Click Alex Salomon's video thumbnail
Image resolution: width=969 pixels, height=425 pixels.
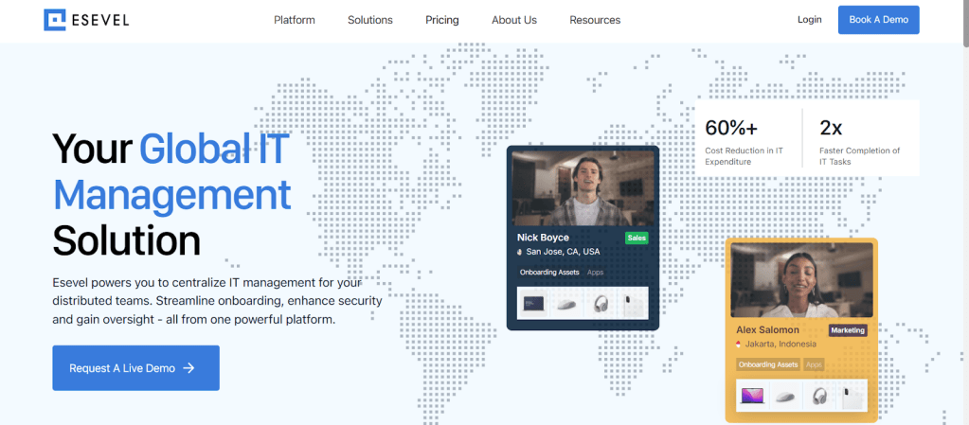801,279
